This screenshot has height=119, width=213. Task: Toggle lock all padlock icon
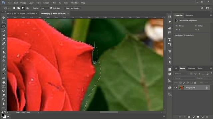click(195, 83)
